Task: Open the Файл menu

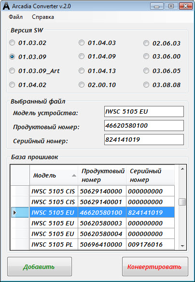Action: (x=16, y=17)
